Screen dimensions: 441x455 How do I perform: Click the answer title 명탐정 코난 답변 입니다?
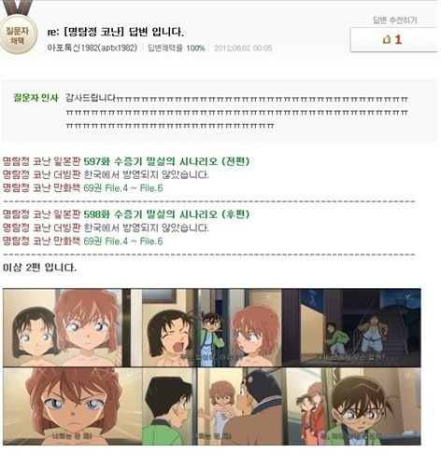pos(116,32)
